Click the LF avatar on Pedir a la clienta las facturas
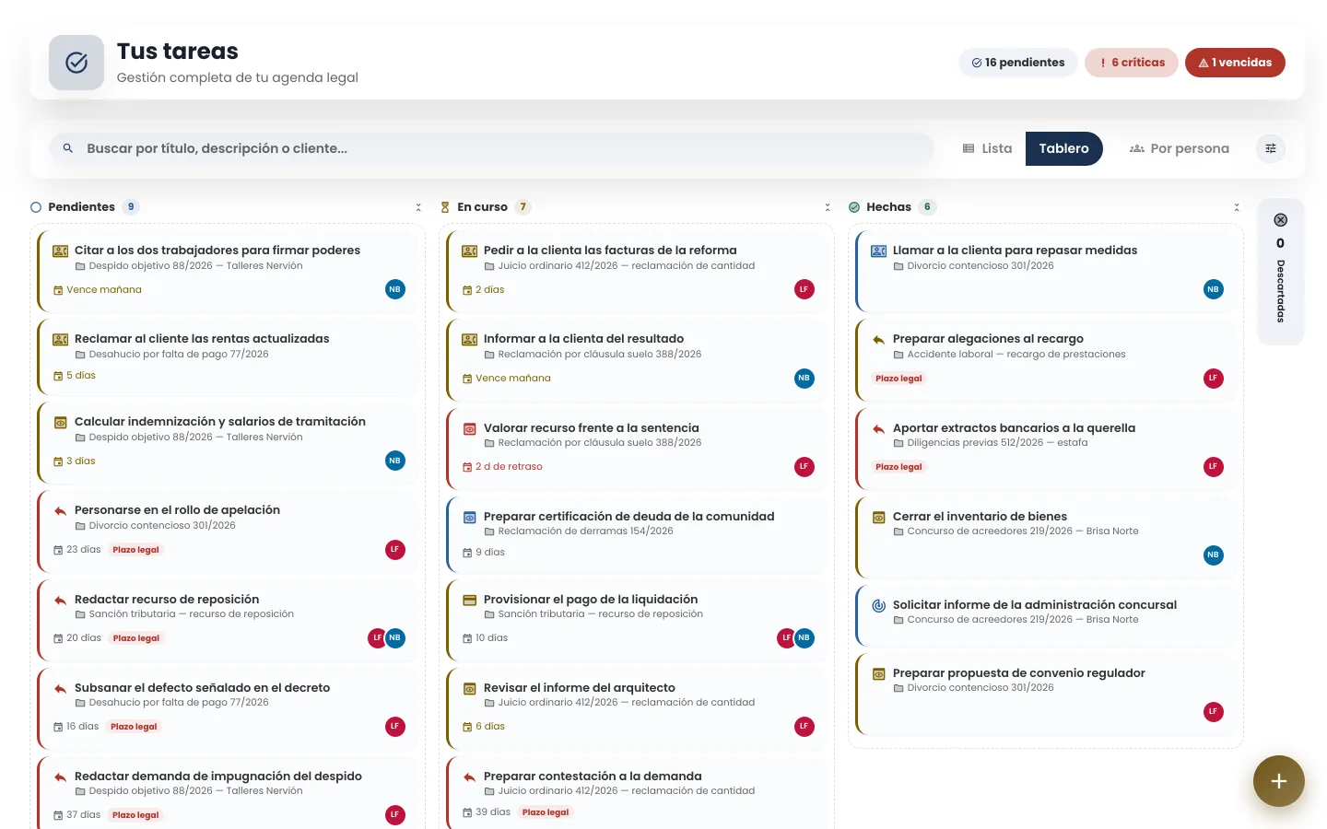The image size is (1327, 829). pos(804,289)
